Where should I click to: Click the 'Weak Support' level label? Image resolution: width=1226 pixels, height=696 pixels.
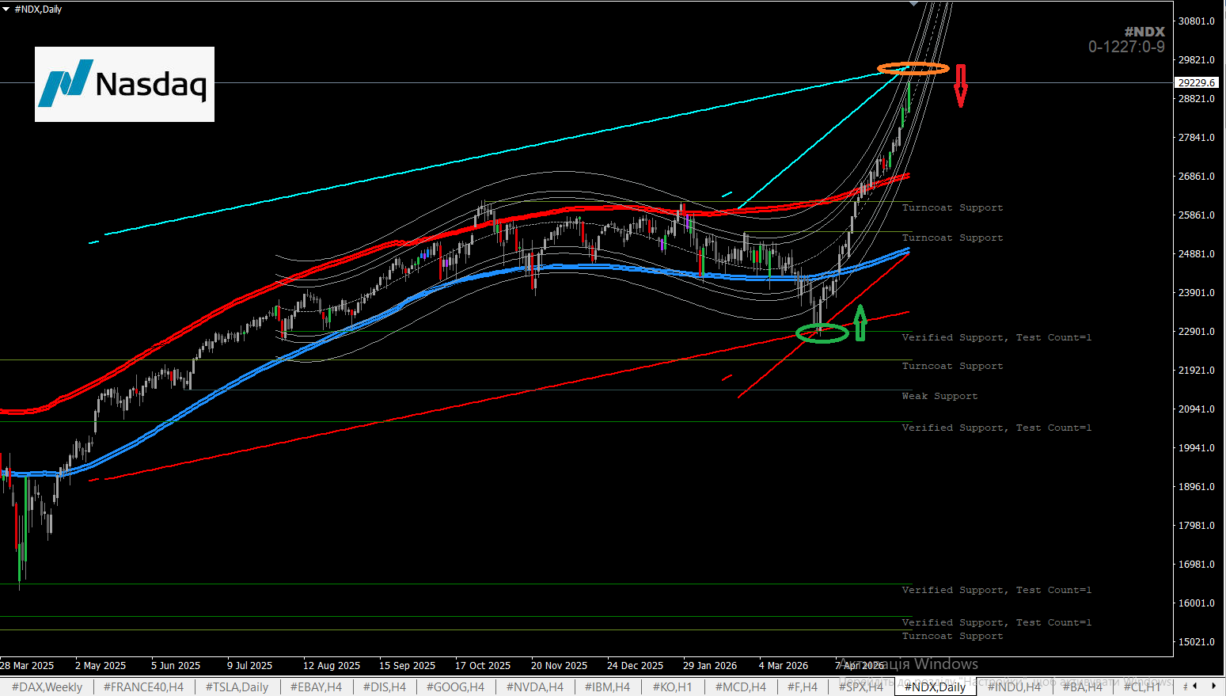click(939, 396)
